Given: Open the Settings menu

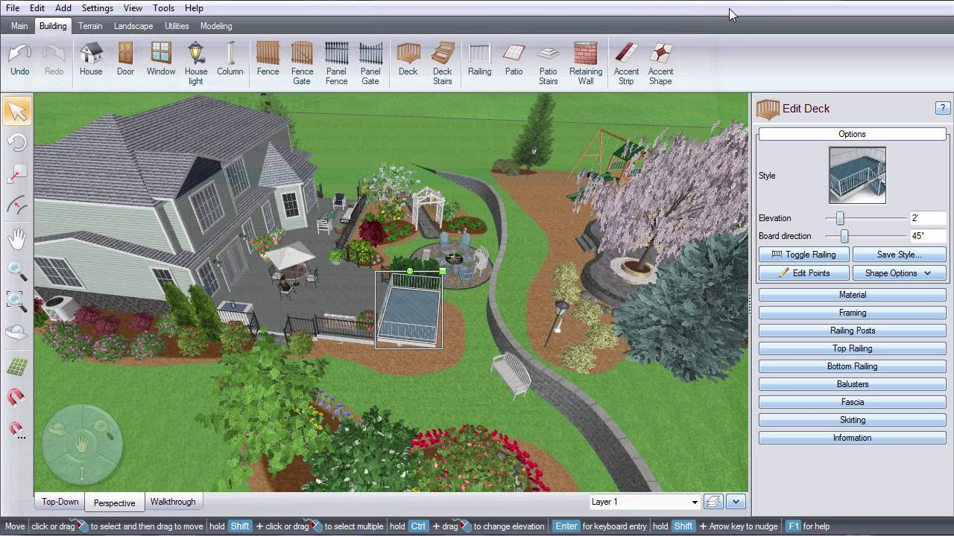Looking at the screenshot, I should coord(98,8).
